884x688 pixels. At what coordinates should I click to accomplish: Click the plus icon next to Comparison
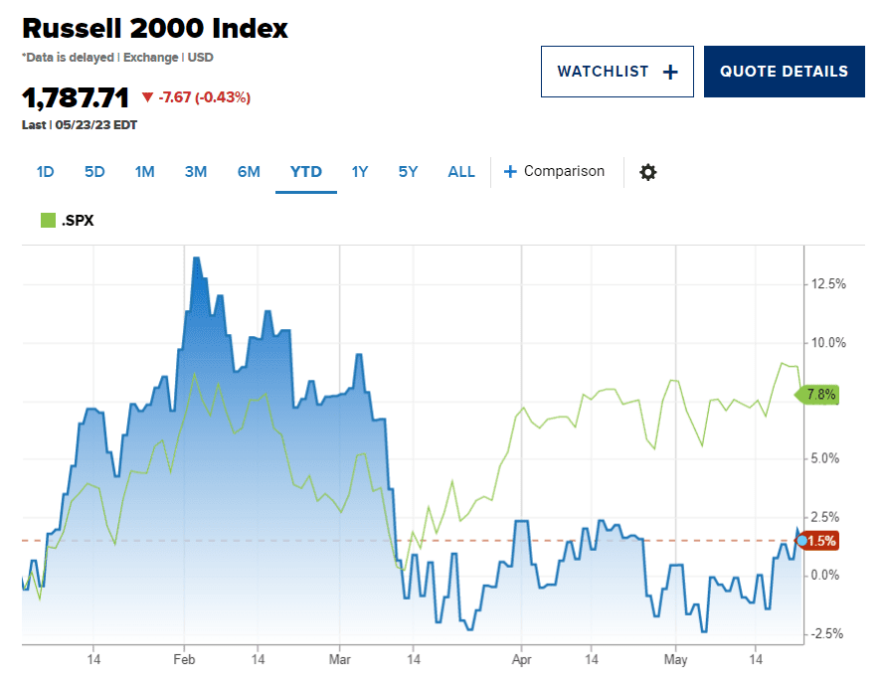pyautogui.click(x=510, y=172)
